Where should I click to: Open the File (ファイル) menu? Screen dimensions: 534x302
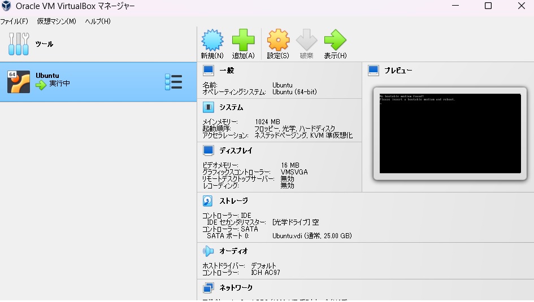point(14,21)
